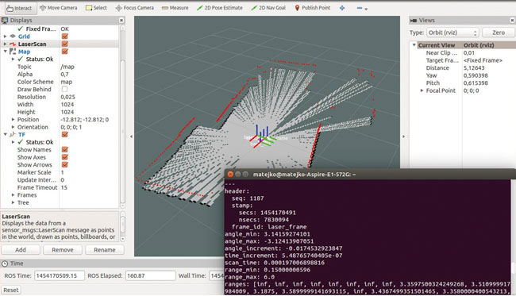Click the blue plus add-tool icon
Image resolution: width=516 pixels, height=296 pixels.
tap(342, 8)
